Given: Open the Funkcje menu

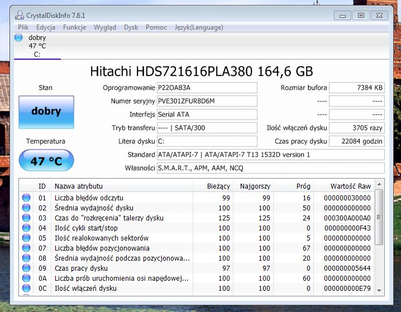Looking at the screenshot, I should click(74, 27).
